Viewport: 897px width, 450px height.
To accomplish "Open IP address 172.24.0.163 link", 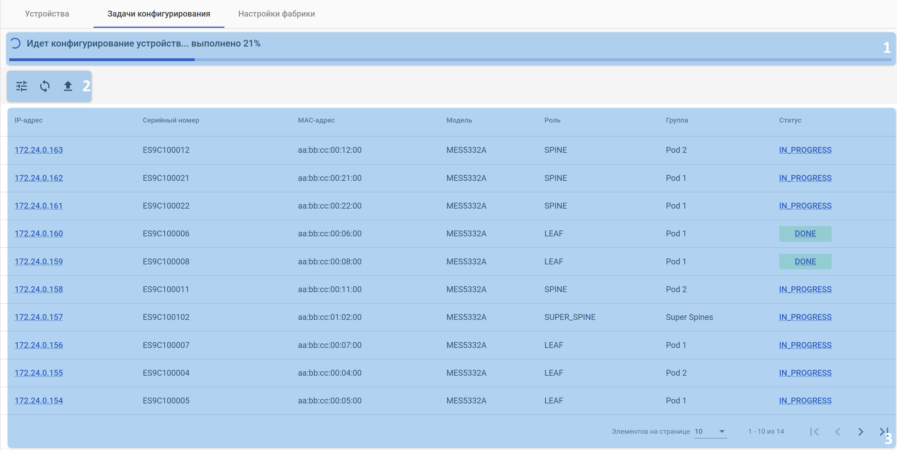I will pyautogui.click(x=39, y=150).
